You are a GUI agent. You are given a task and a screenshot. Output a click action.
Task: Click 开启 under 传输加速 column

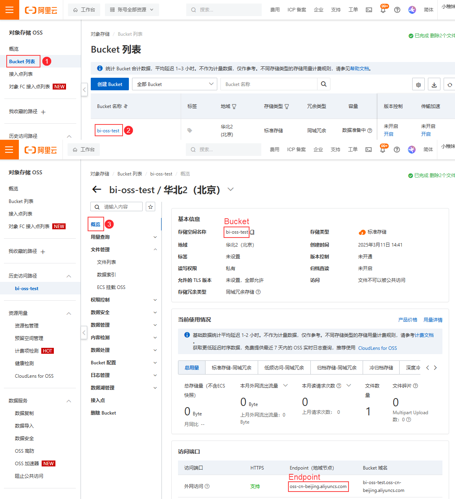pos(426,134)
